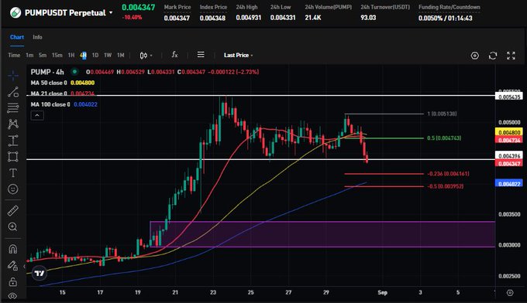The height and width of the screenshot is (303, 527).
Task: Click the TradingView logo
Action: coord(40,273)
